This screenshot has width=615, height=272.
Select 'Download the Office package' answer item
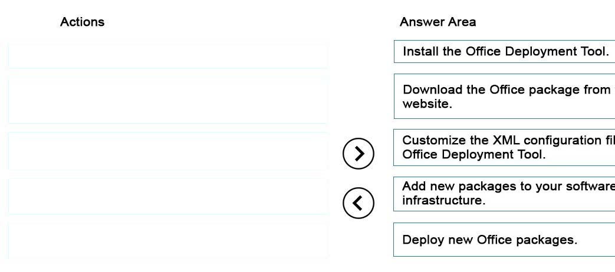(504, 97)
